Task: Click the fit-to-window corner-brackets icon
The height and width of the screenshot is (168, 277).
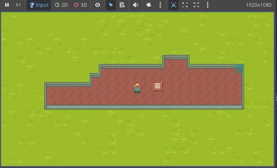Action: pos(185,5)
